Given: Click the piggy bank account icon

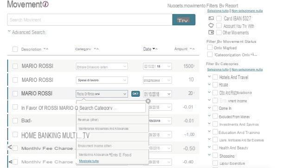Looking at the screenshot, I should [x=211, y=25].
